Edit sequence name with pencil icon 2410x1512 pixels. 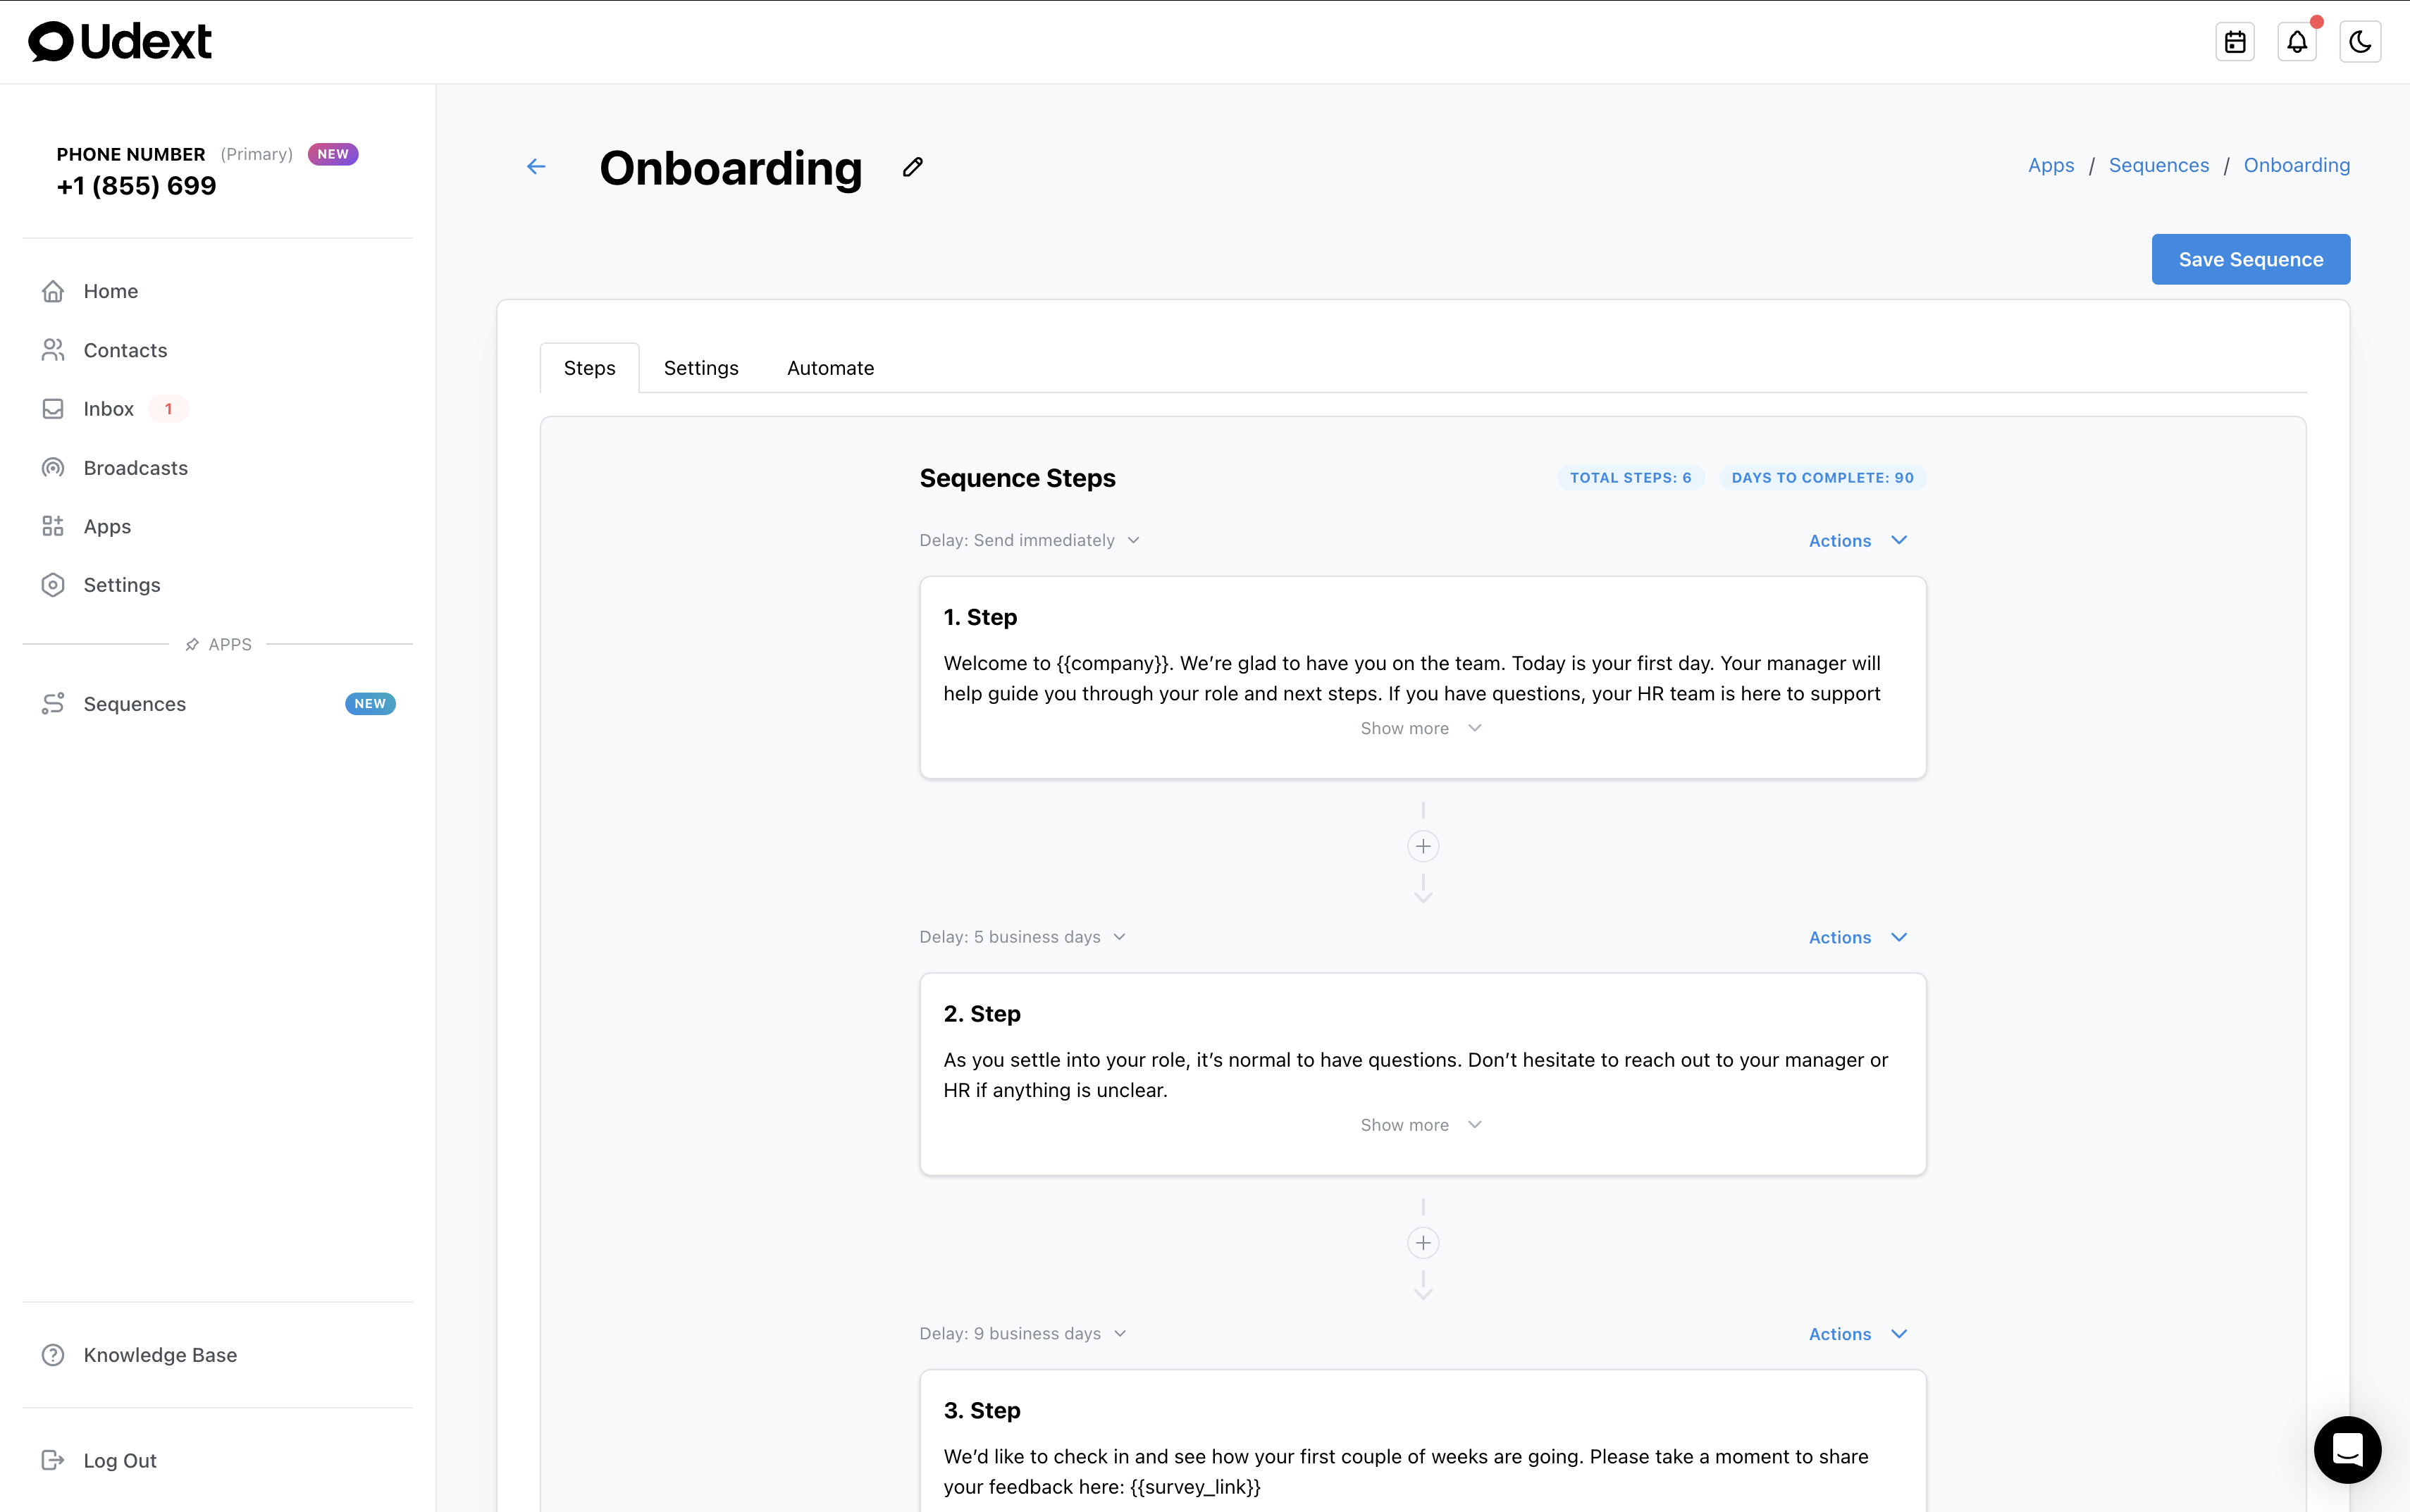pos(912,167)
